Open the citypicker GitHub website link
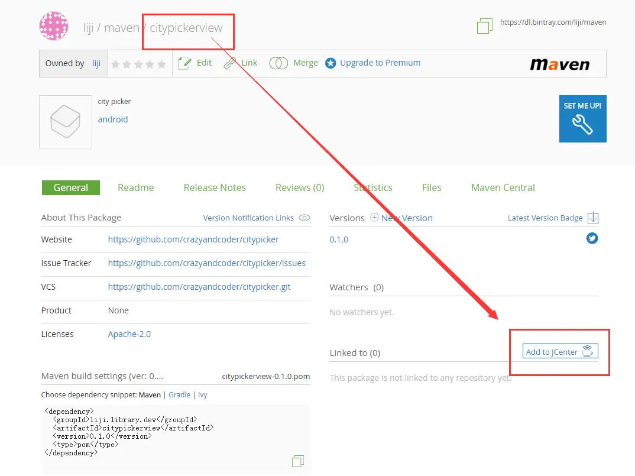 [193, 239]
